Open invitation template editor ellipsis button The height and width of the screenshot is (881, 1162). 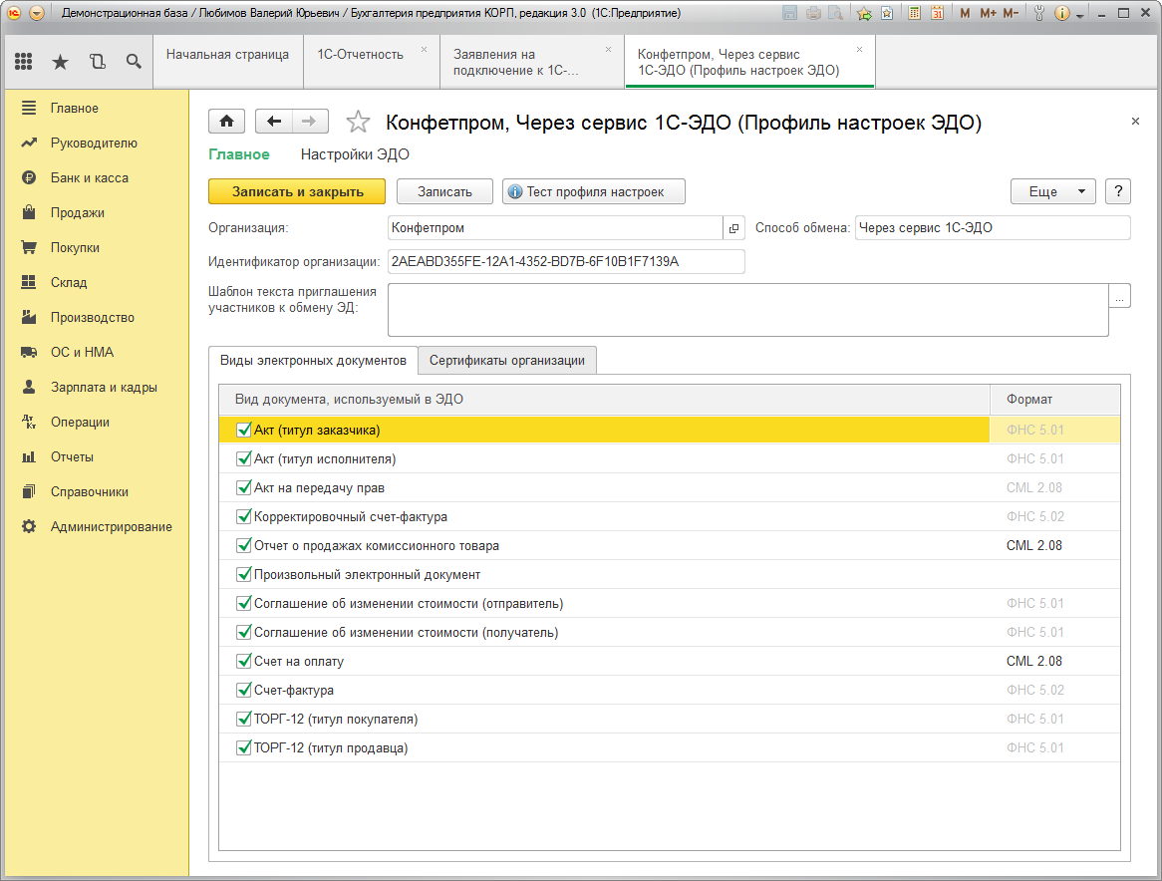1120,296
